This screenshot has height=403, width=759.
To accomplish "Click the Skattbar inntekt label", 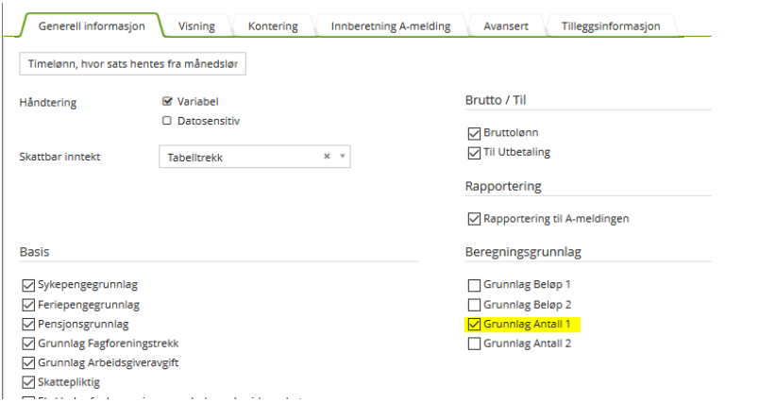I will tap(59, 157).
